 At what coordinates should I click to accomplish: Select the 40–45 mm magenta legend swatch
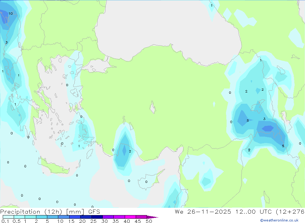[130, 217]
